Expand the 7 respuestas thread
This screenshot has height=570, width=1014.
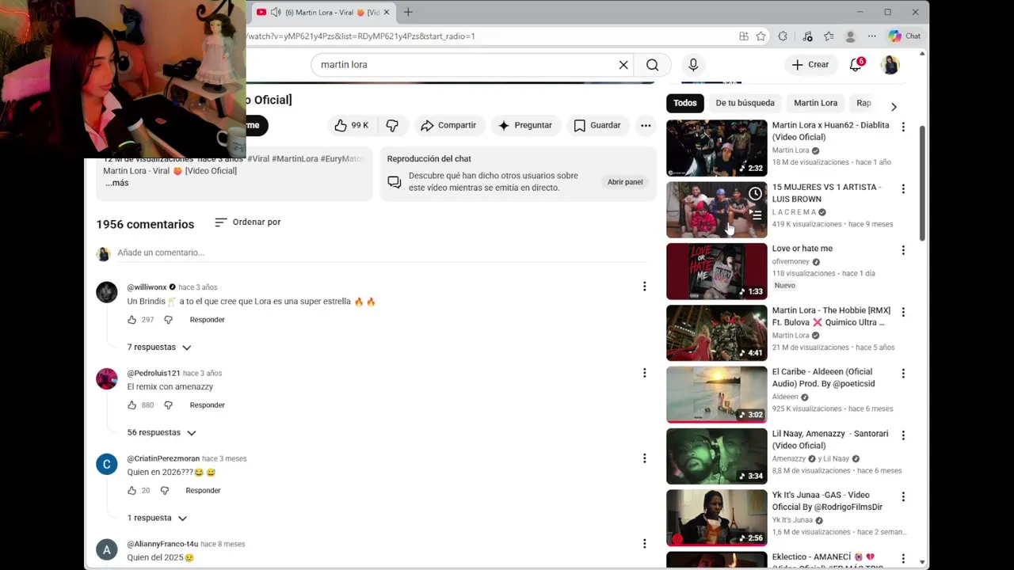159,348
